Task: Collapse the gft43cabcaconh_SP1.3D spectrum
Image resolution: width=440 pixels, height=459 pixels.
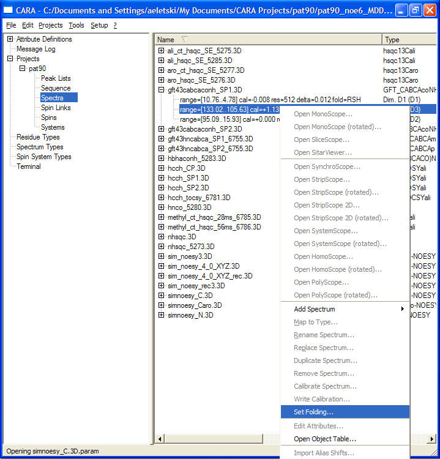Action: [x=161, y=90]
